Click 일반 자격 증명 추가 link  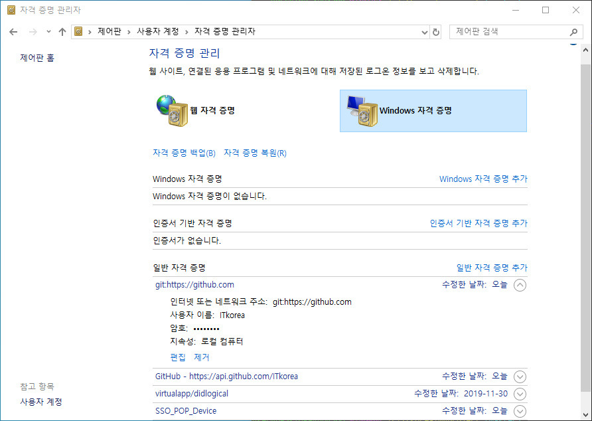(x=492, y=268)
